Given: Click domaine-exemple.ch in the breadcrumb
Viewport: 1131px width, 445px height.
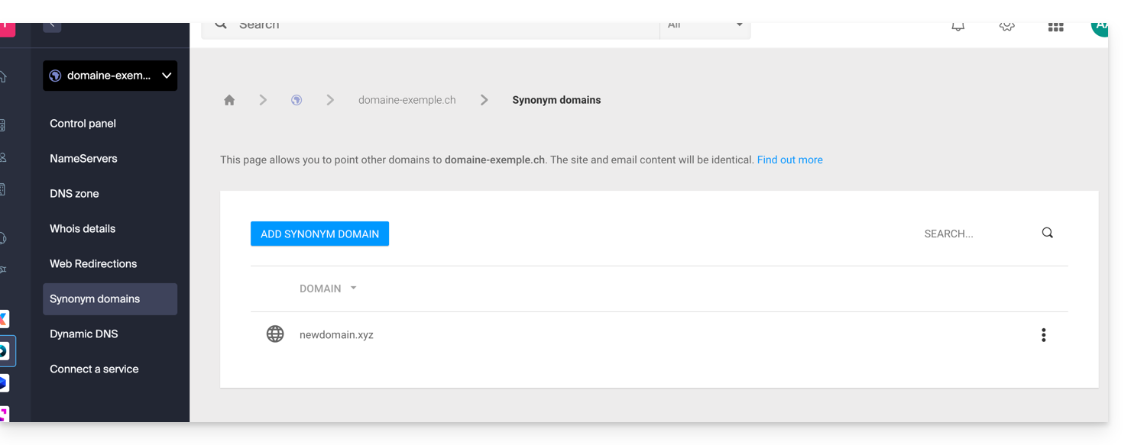Looking at the screenshot, I should 407,100.
